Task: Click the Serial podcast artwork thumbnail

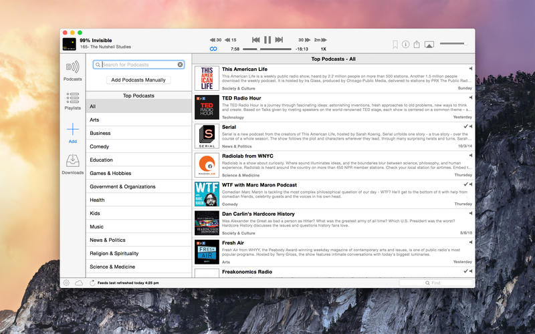Action: tap(207, 136)
